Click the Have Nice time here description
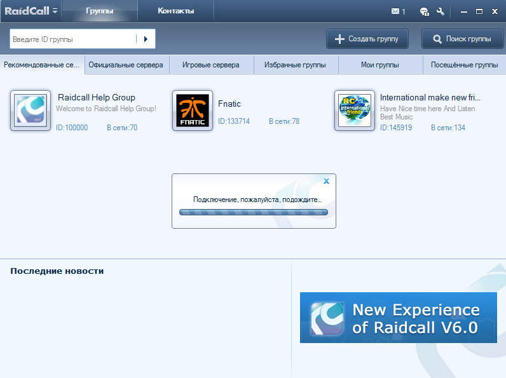 pos(428,112)
